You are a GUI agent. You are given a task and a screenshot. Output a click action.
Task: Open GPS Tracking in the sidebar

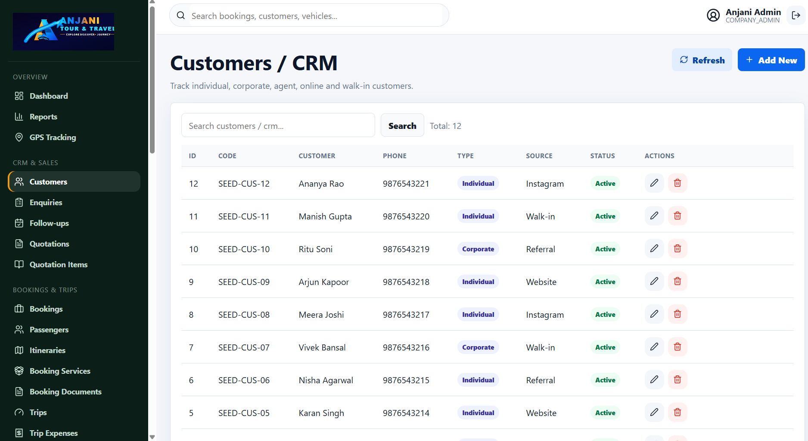[x=74, y=137]
